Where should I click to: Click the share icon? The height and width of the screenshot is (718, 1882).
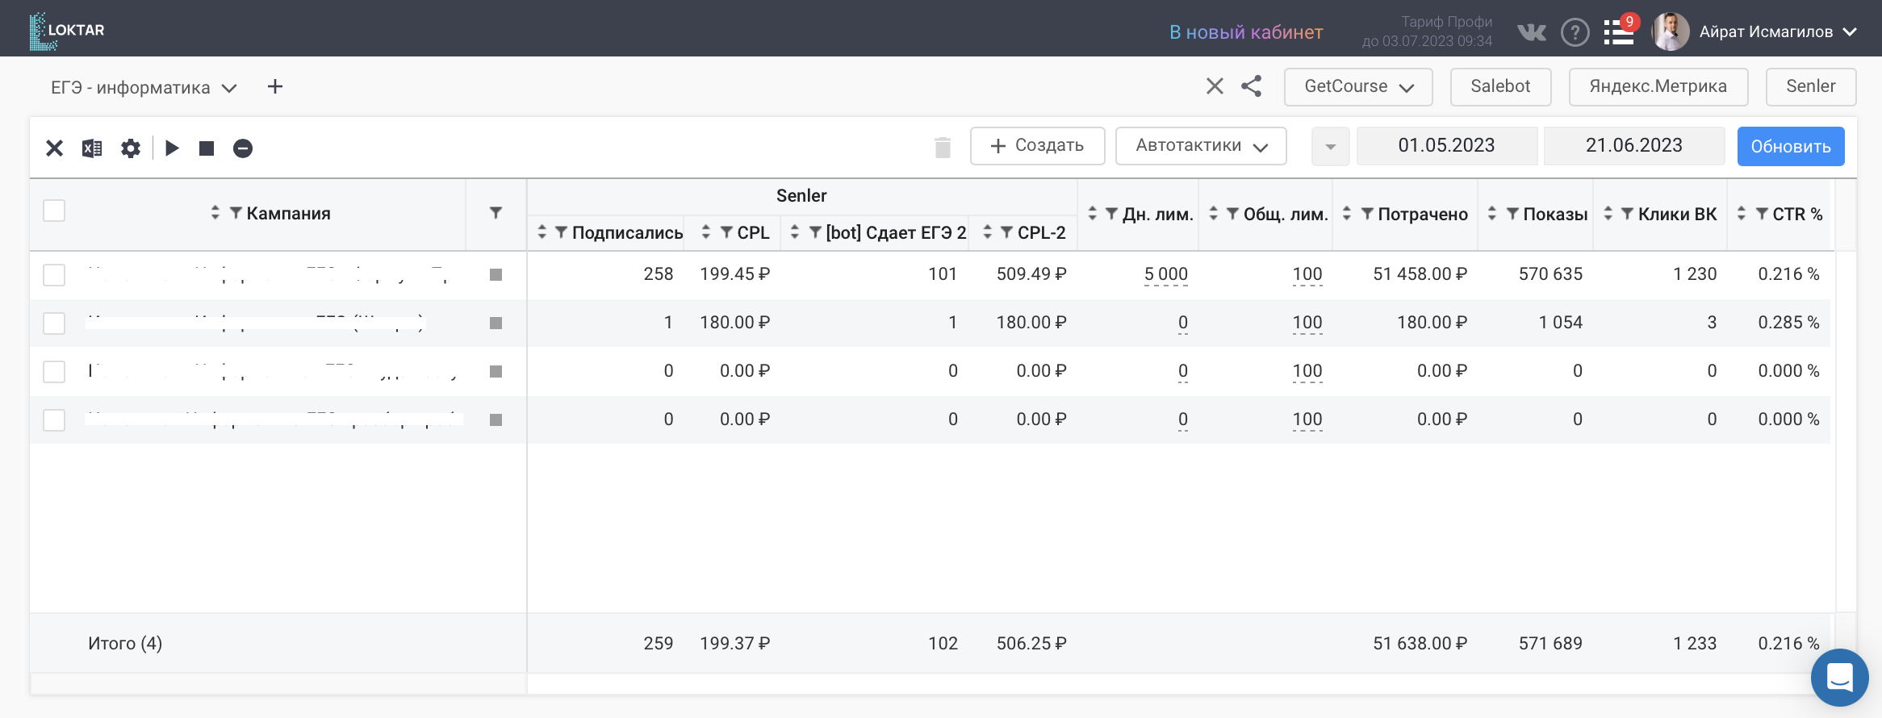[x=1252, y=86]
